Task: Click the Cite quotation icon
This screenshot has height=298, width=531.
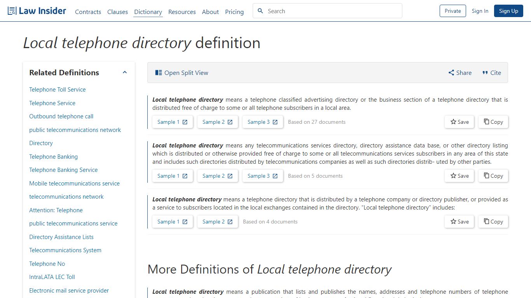Action: coord(485,73)
